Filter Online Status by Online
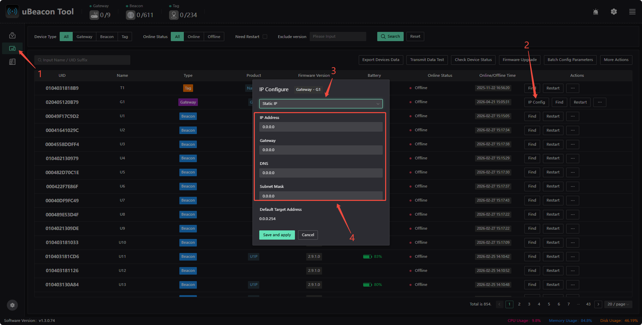 tap(194, 37)
